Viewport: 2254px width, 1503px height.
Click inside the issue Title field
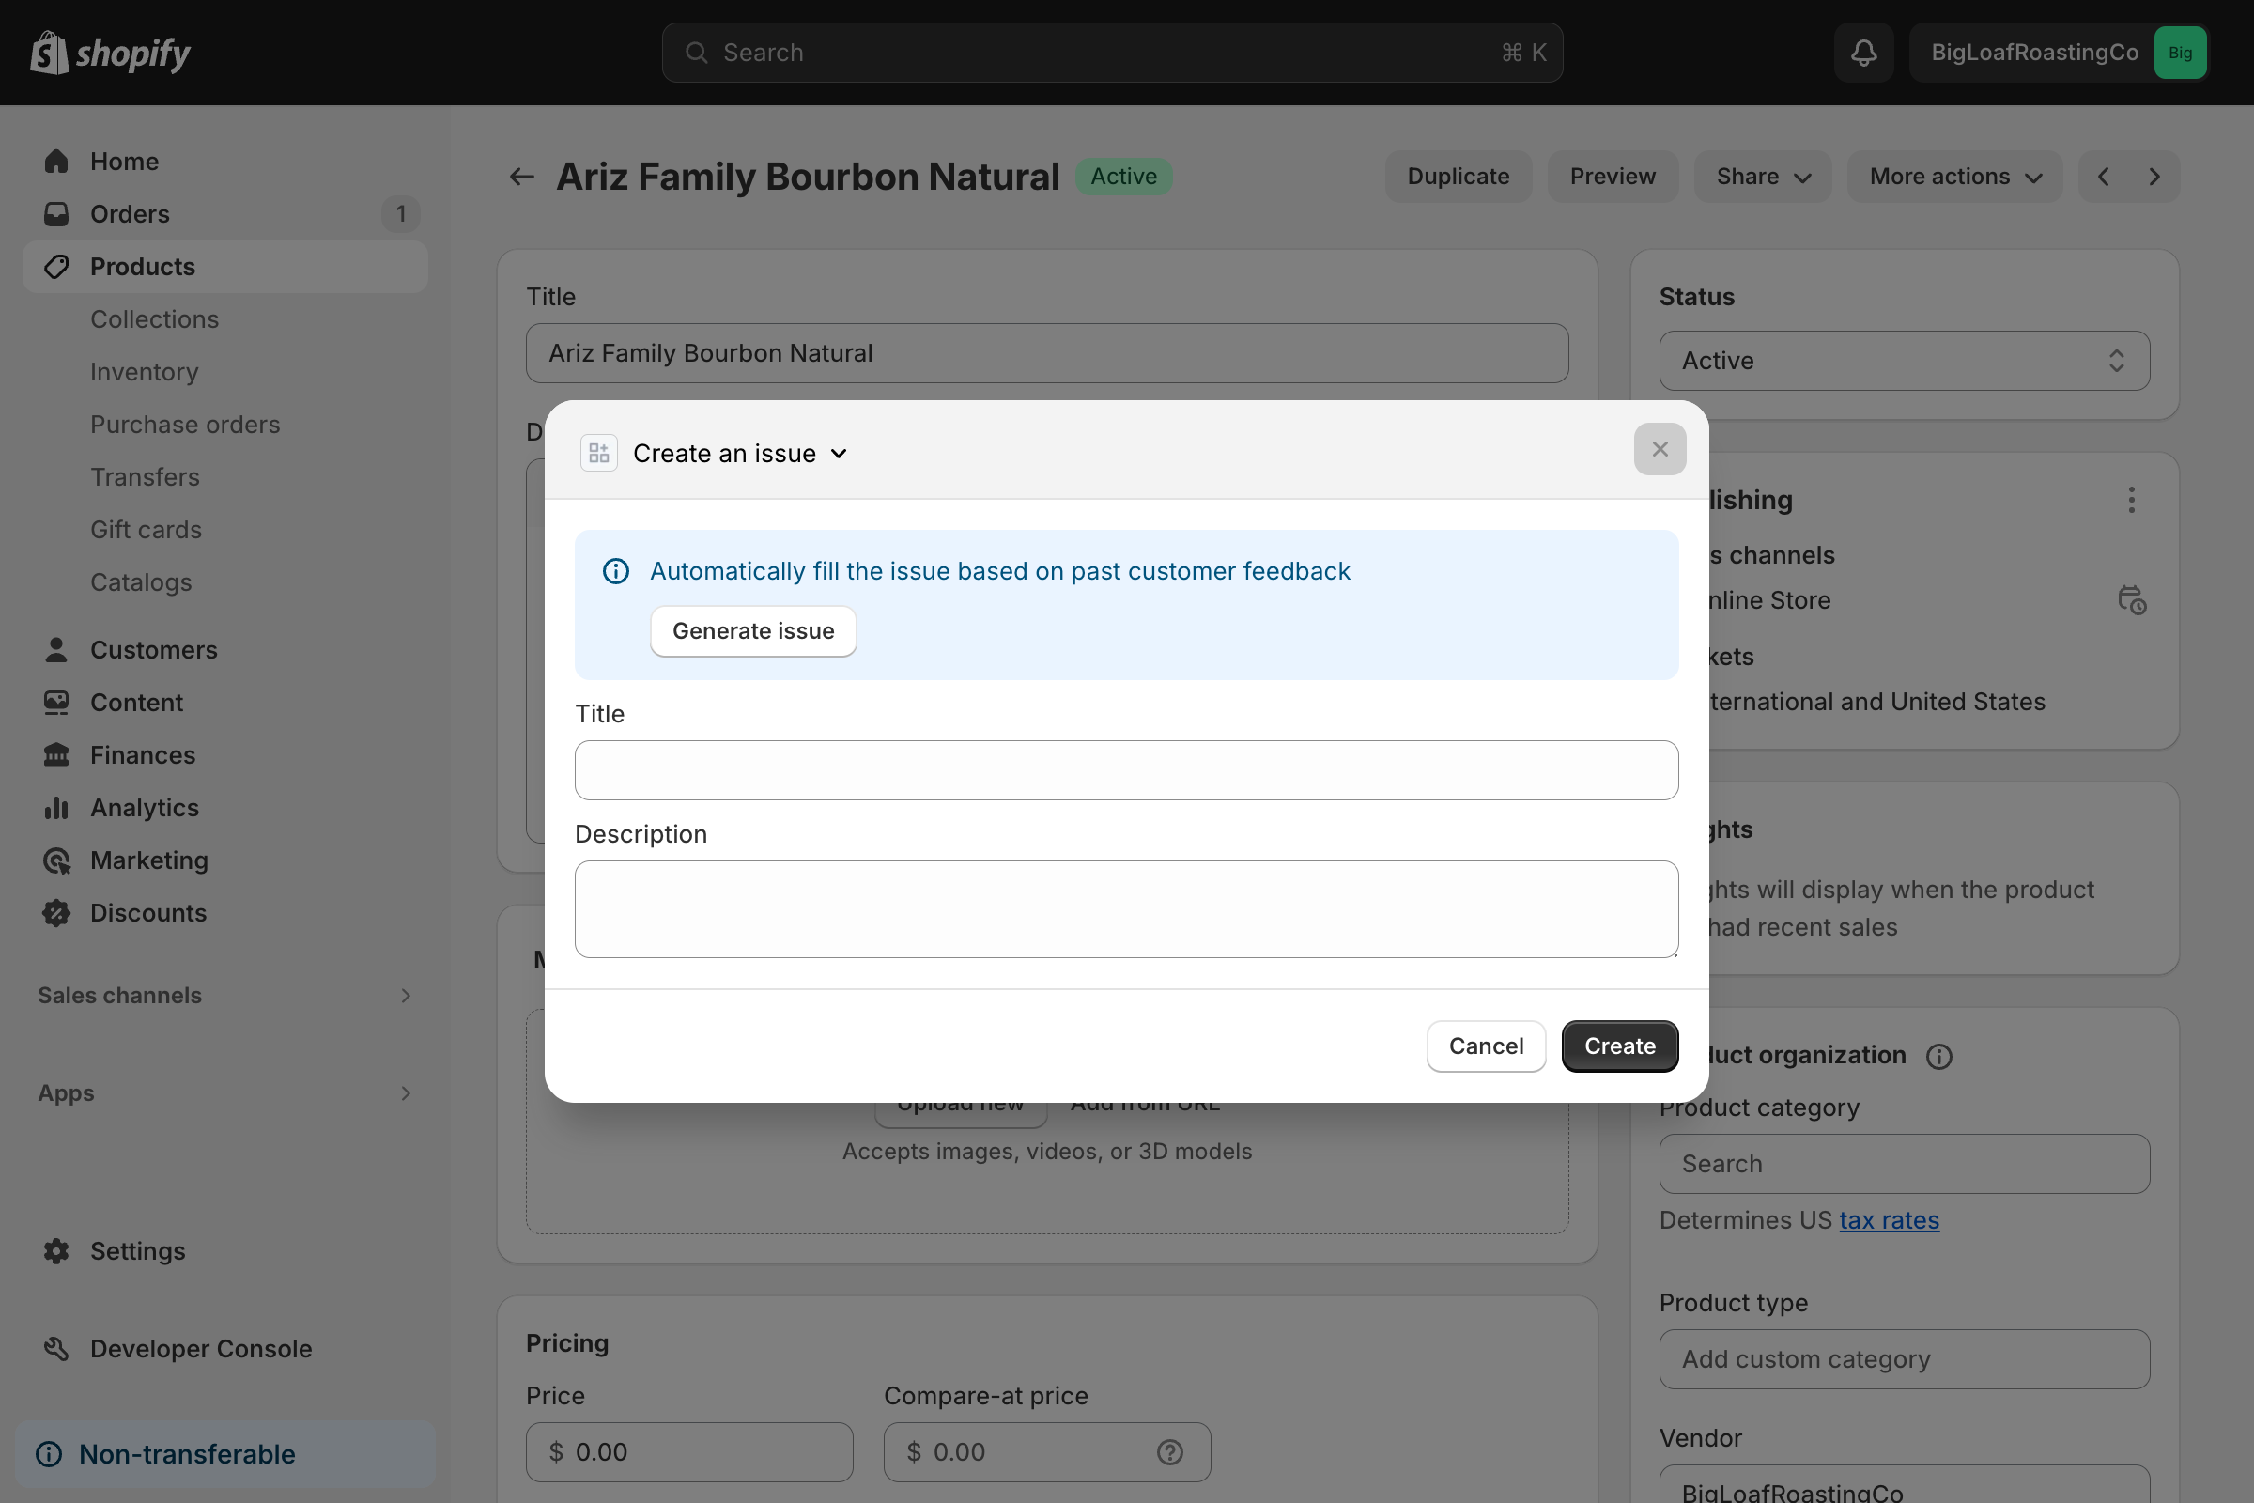pos(1126,770)
